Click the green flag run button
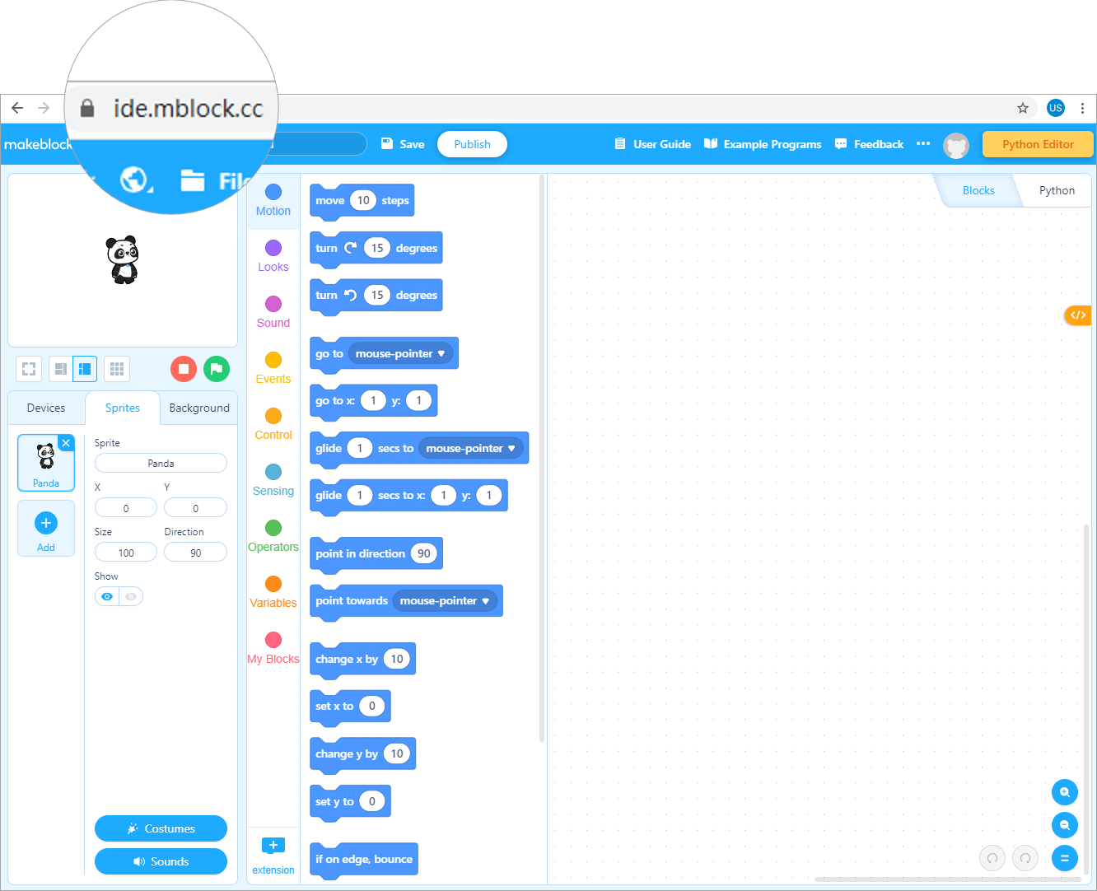The height and width of the screenshot is (891, 1097). point(217,369)
